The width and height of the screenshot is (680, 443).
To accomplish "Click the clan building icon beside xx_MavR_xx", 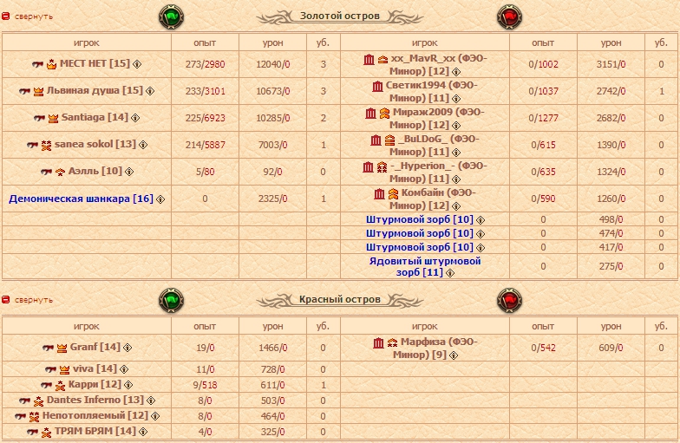I will (369, 59).
